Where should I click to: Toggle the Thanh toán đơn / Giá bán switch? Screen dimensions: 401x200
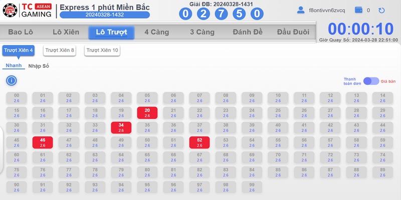pyautogui.click(x=371, y=81)
